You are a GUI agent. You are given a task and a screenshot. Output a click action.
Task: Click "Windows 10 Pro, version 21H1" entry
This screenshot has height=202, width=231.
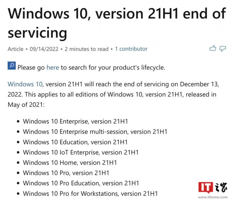click(x=66, y=173)
